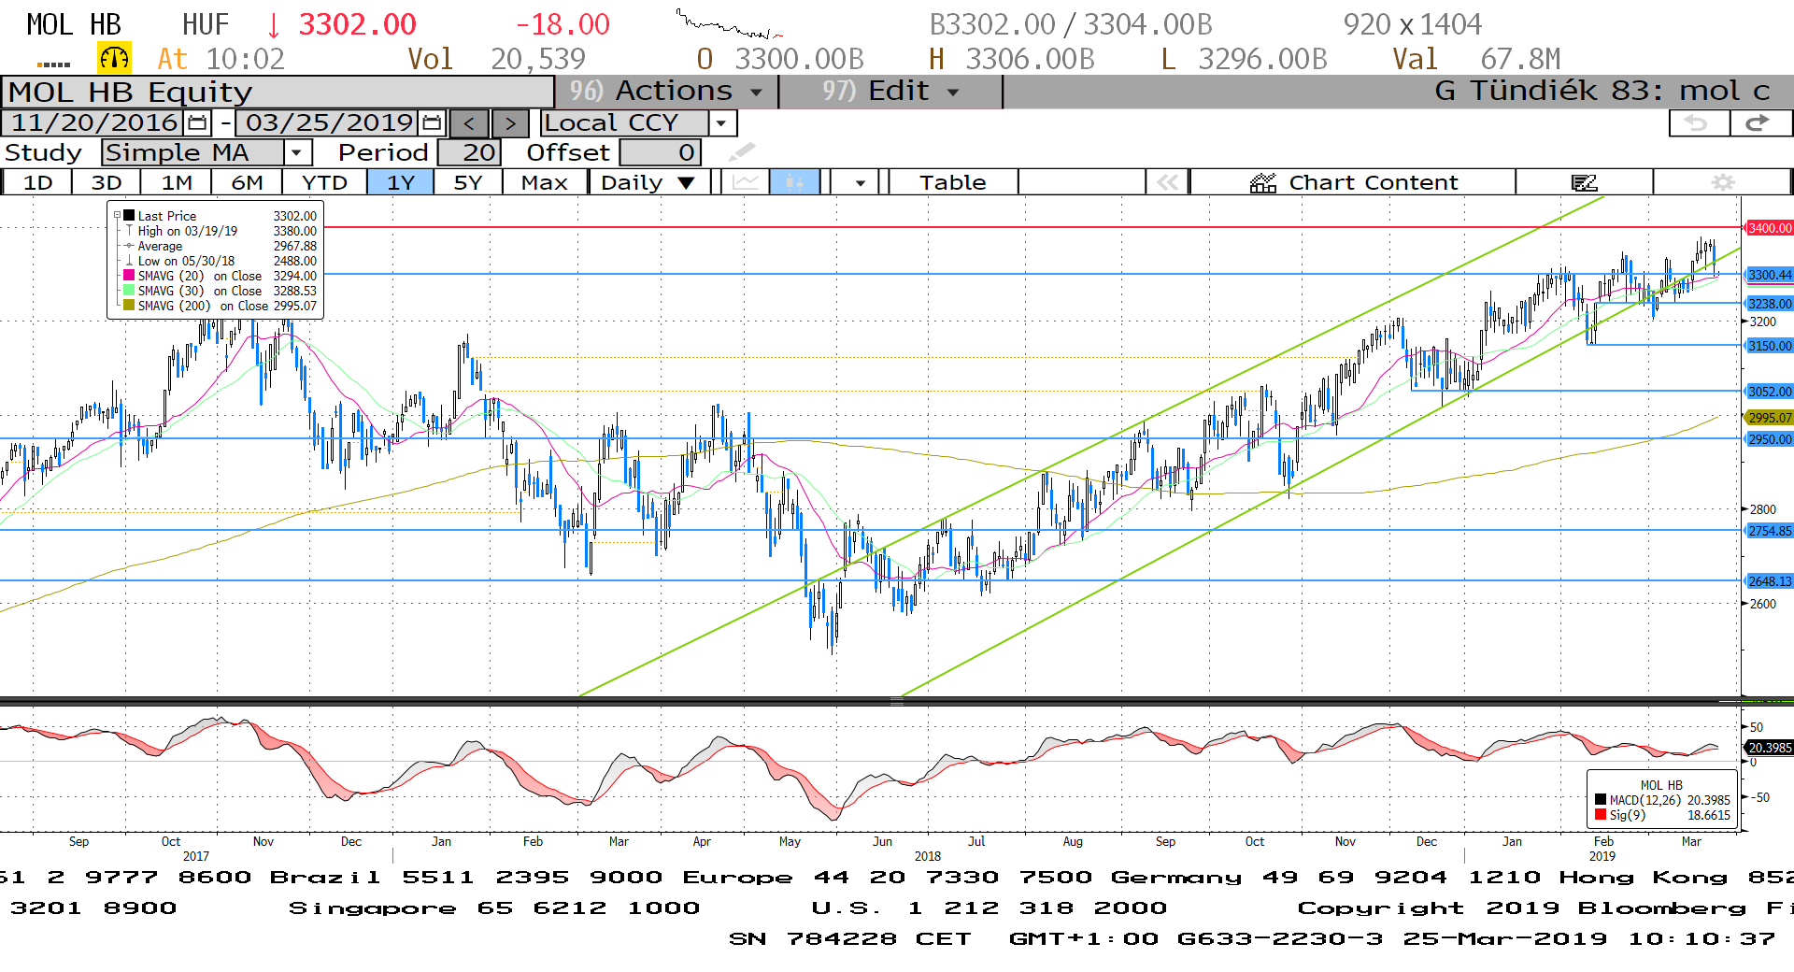Click the Sig(9) red swatch in legend

(1601, 814)
